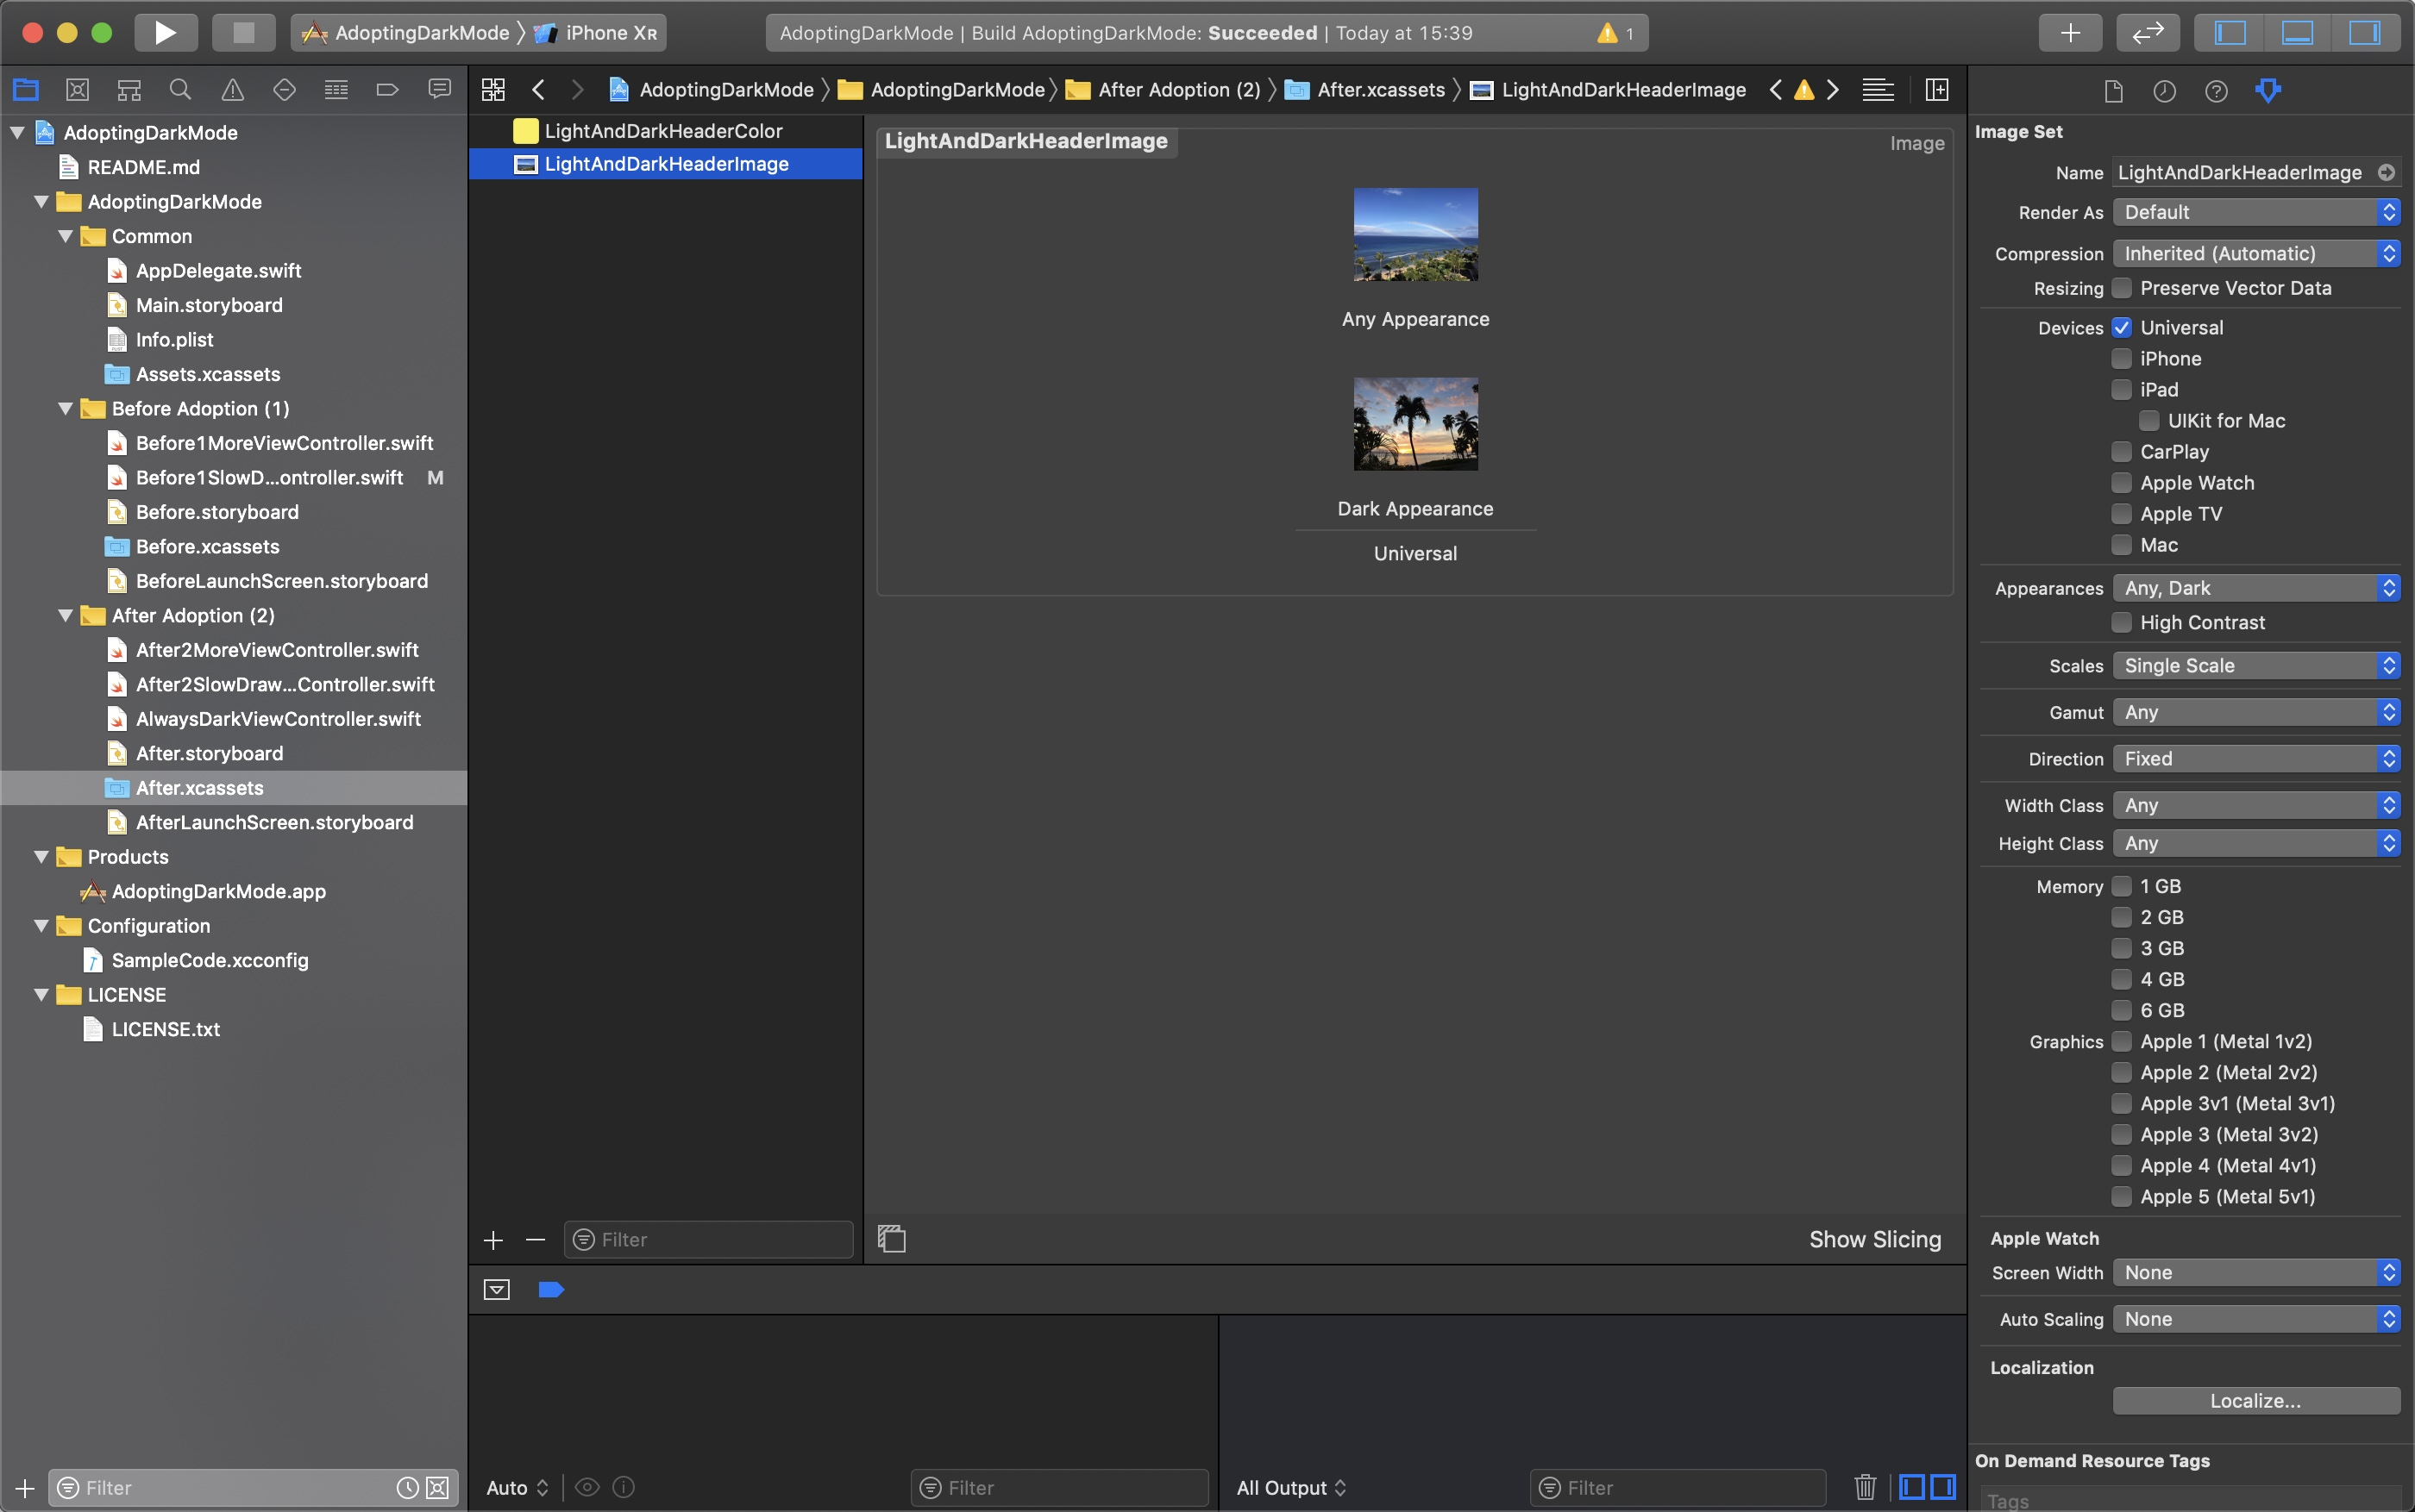This screenshot has width=2415, height=1512.
Task: Open the Breakpoint navigator icon
Action: (387, 90)
